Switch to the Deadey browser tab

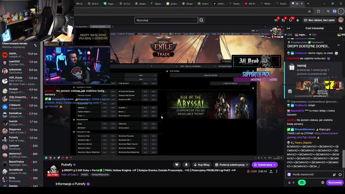coord(235,4)
